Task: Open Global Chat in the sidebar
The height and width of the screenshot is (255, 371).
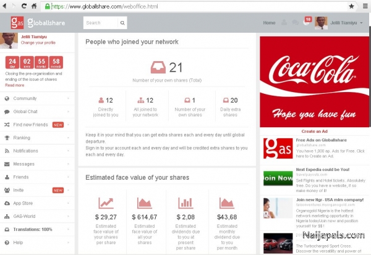Action: (x=37, y=112)
